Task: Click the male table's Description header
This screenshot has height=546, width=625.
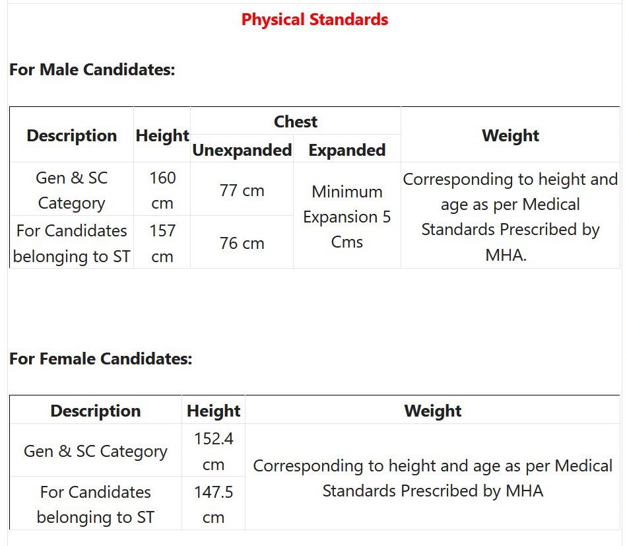Action: pos(71,135)
